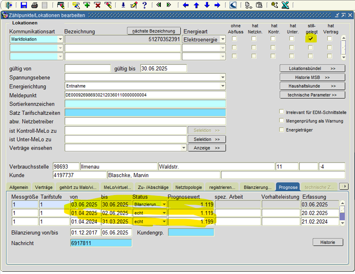Click the blue up arrow navigation icon
Image resolution: width=355 pixels, height=274 pixels.
point(196,5)
